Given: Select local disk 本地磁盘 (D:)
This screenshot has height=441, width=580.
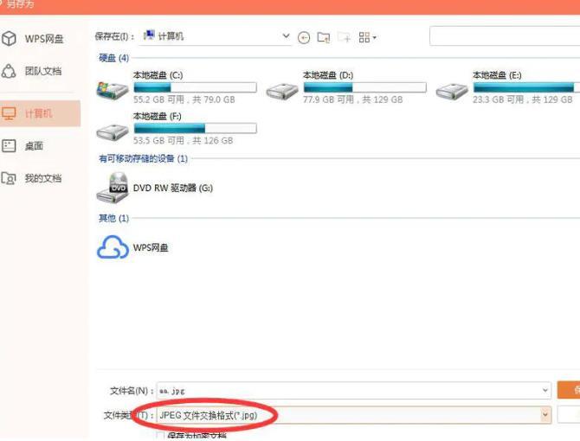Looking at the screenshot, I should coord(346,87).
